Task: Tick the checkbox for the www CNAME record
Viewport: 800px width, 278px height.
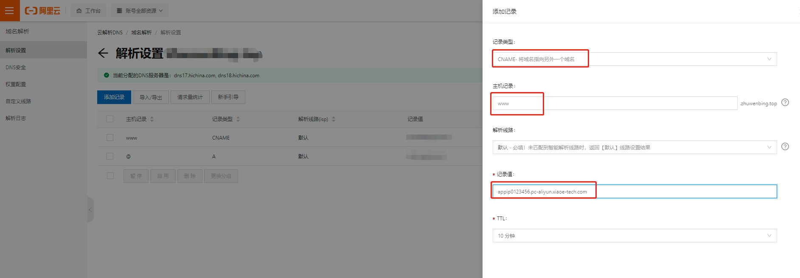Action: pyautogui.click(x=110, y=138)
